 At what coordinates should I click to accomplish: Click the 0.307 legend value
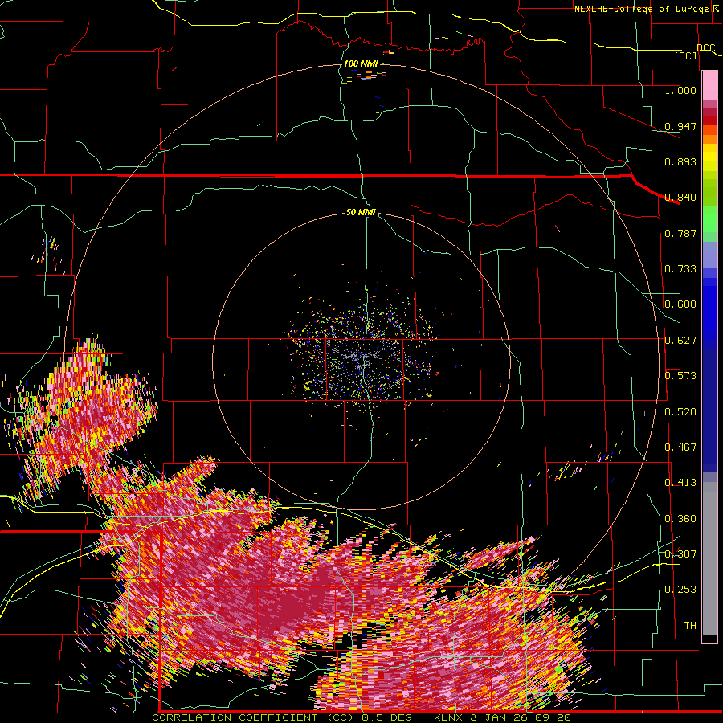(680, 554)
